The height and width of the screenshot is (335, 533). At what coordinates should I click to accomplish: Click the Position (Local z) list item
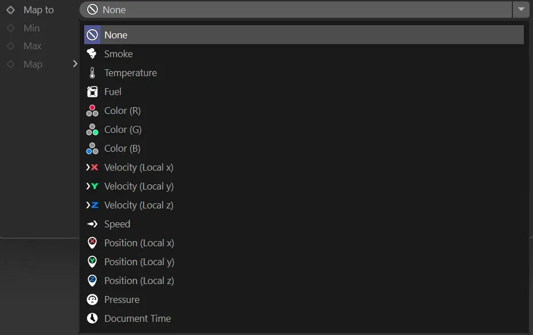[140, 281]
